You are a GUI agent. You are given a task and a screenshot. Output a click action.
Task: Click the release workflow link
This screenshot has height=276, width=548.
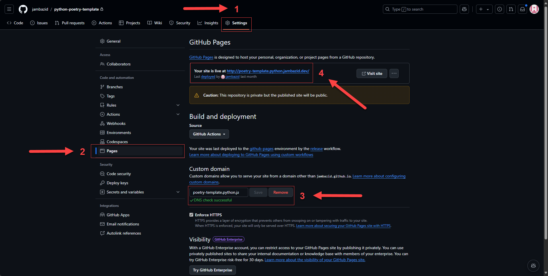tap(316, 149)
